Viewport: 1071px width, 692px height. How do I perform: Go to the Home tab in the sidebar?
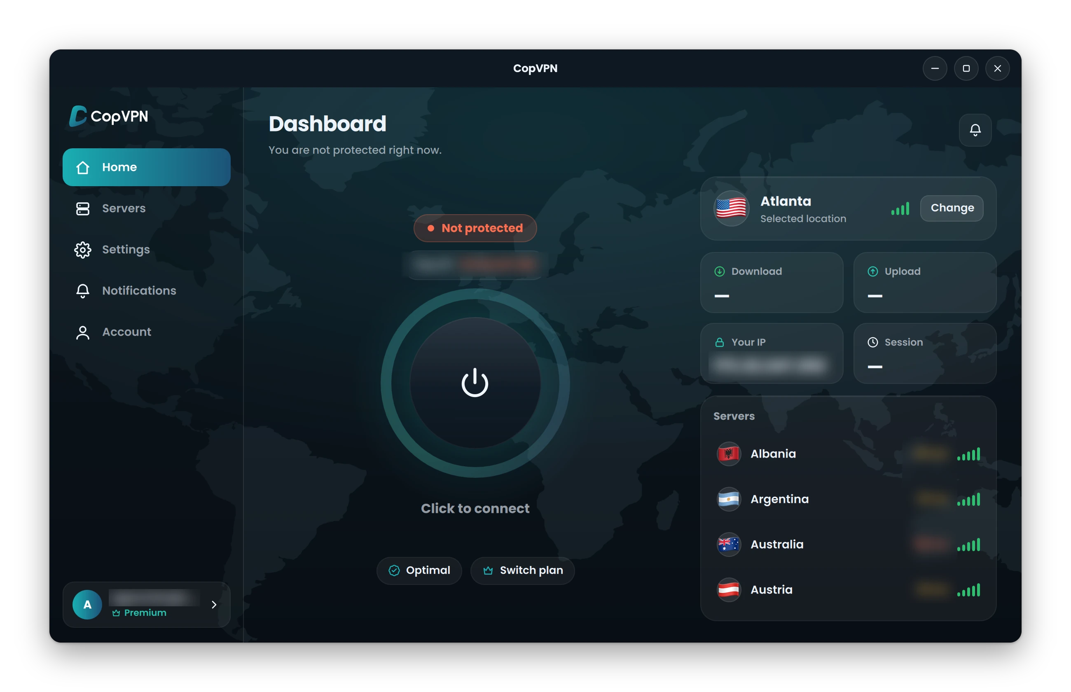[x=147, y=167]
